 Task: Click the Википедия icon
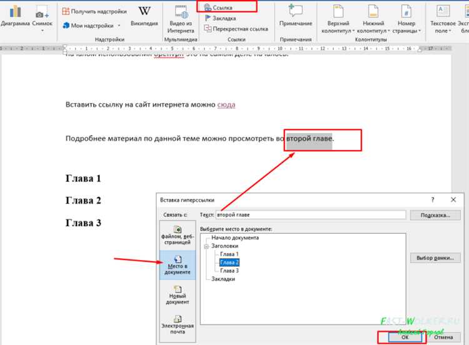tap(144, 12)
